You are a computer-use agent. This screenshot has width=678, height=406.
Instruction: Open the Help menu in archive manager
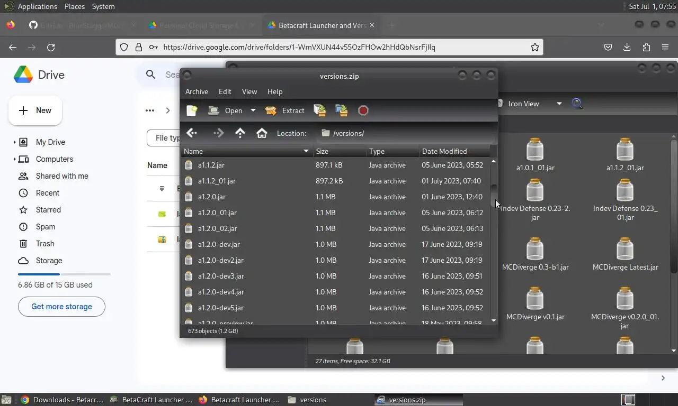click(x=275, y=91)
